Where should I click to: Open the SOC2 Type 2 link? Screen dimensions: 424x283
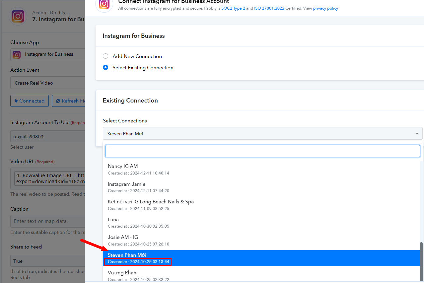[233, 8]
